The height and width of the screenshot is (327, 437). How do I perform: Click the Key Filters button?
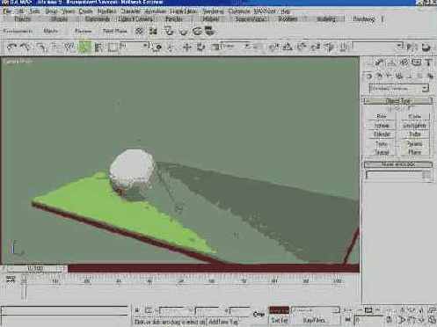pyautogui.click(x=314, y=320)
